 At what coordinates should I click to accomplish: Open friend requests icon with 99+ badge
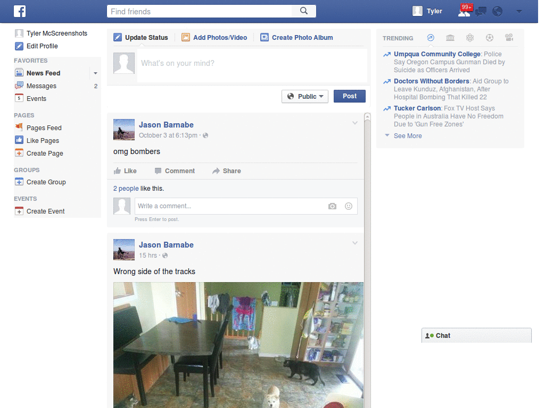[x=465, y=11]
